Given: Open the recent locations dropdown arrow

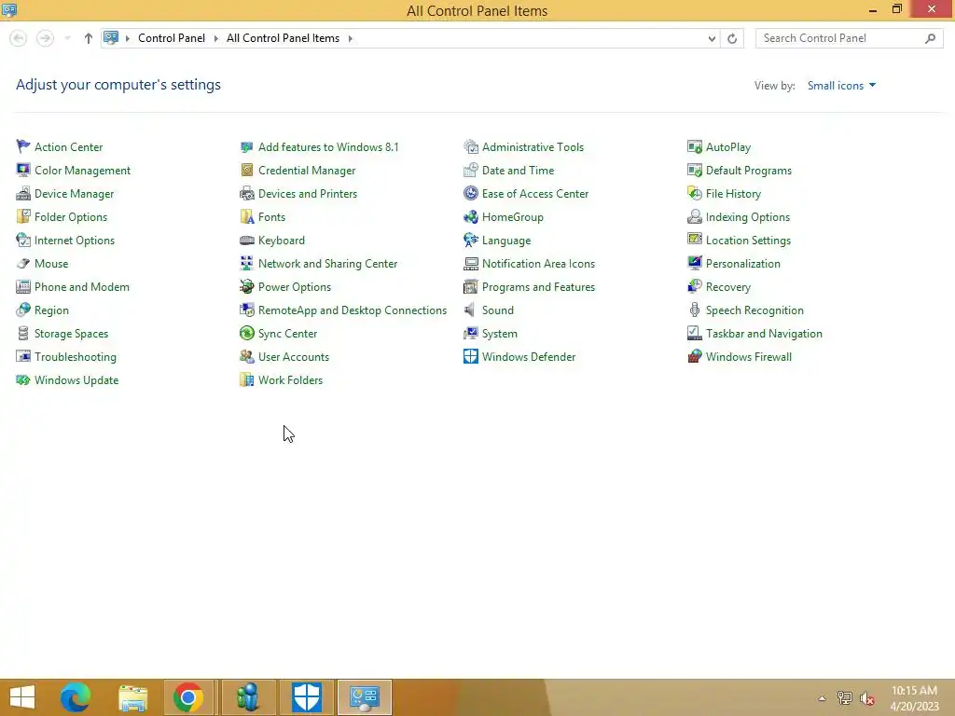Looking at the screenshot, I should tap(67, 38).
